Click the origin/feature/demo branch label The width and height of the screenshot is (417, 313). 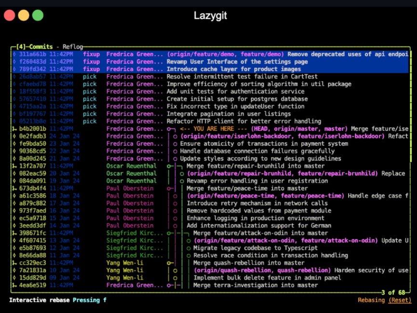225,54
